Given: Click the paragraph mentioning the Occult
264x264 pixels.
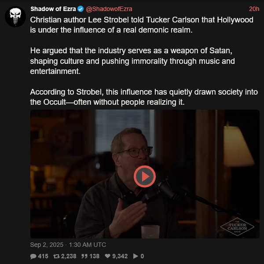Looking at the screenshot, I should [x=144, y=97].
